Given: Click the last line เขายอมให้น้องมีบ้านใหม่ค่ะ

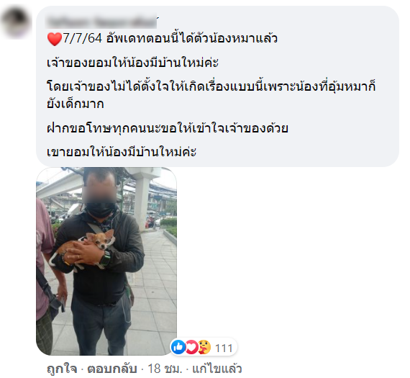Looking at the screenshot, I should pyautogui.click(x=122, y=152).
